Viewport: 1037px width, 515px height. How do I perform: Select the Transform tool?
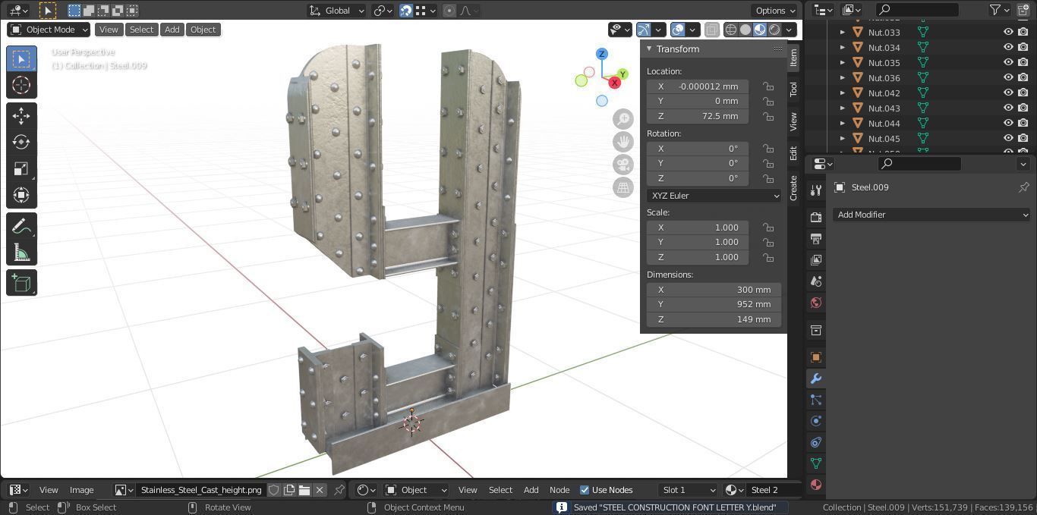[x=21, y=195]
